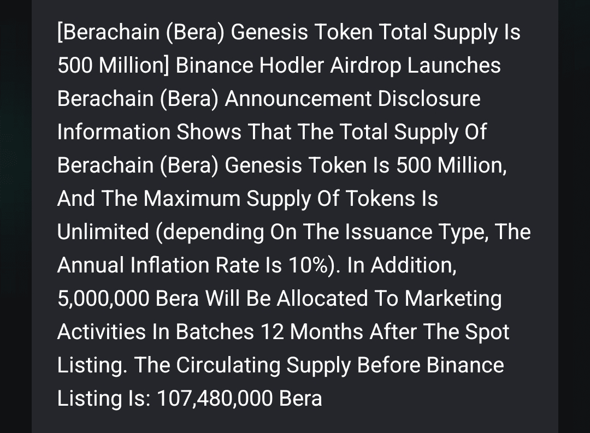
Task: Click "The Circulating Supply Before Binance" text
Action: pos(319,365)
